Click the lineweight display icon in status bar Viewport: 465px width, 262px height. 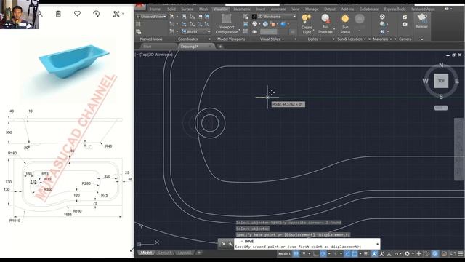[365, 254]
